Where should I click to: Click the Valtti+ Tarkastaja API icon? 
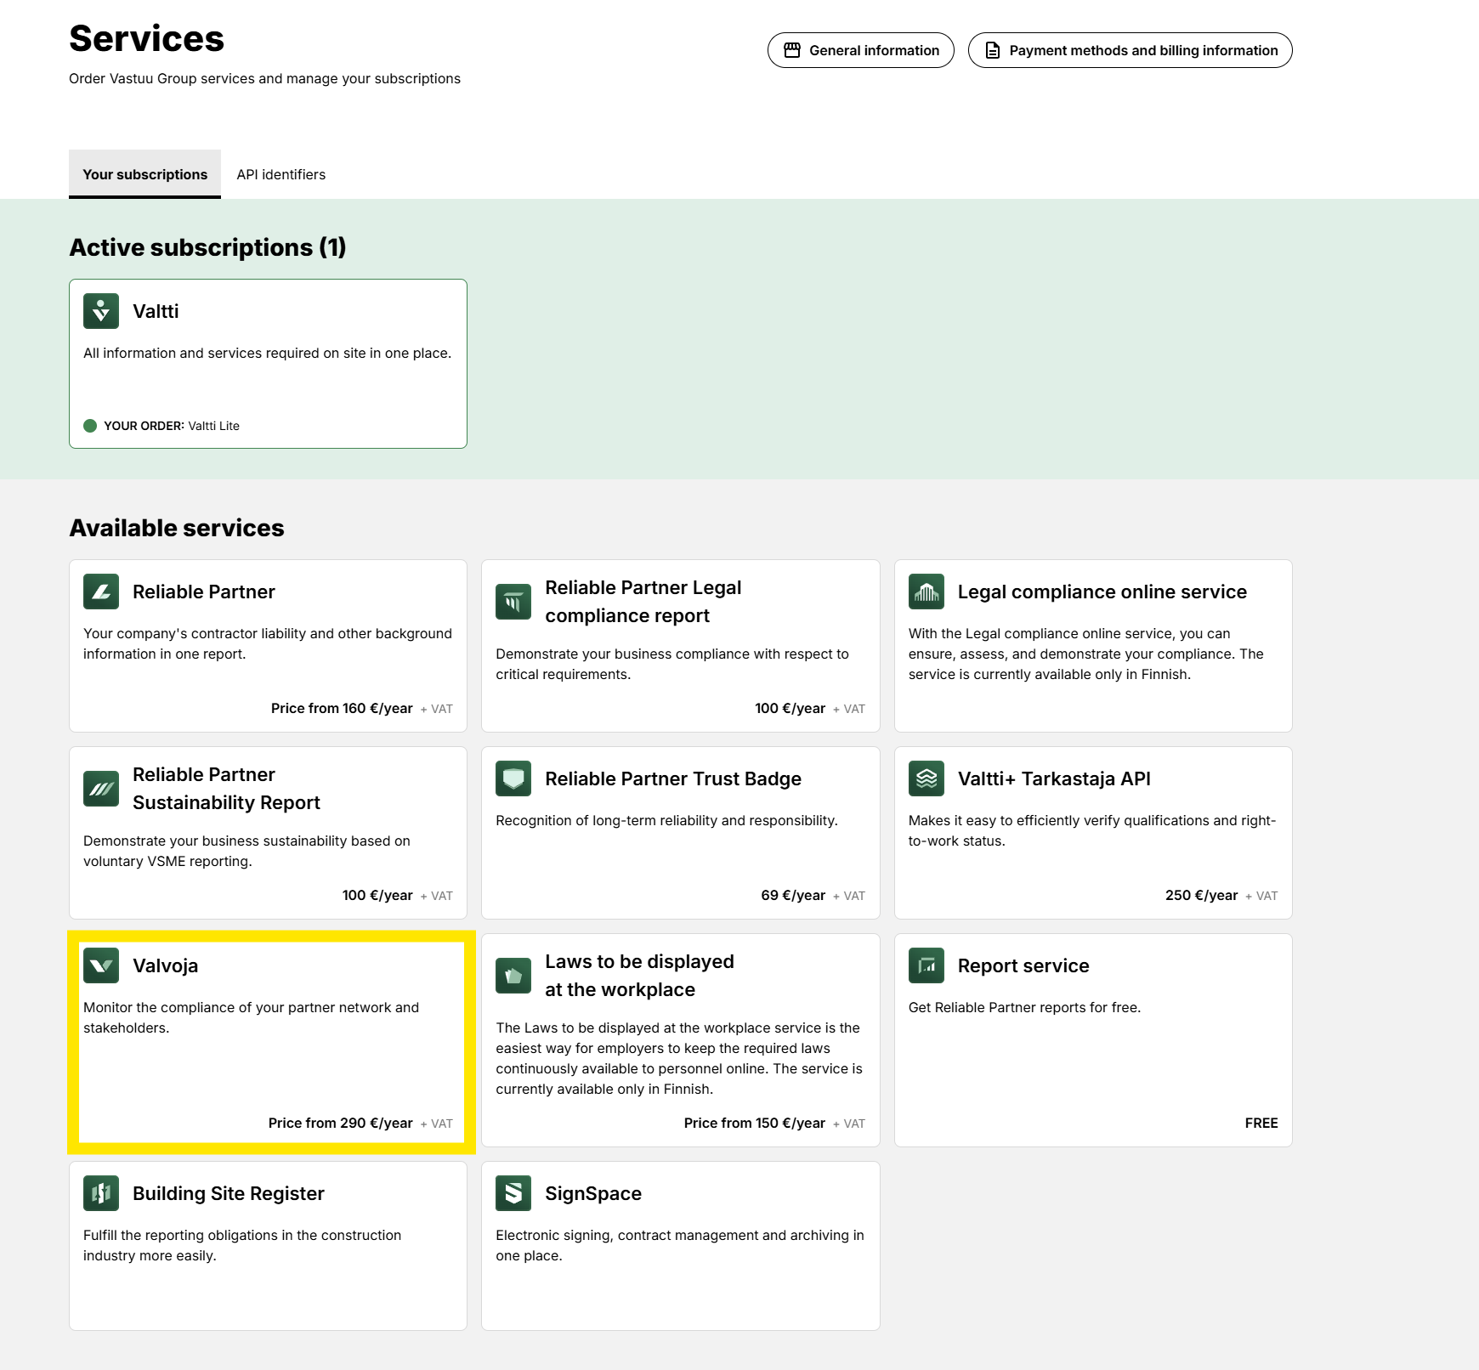coord(926,778)
